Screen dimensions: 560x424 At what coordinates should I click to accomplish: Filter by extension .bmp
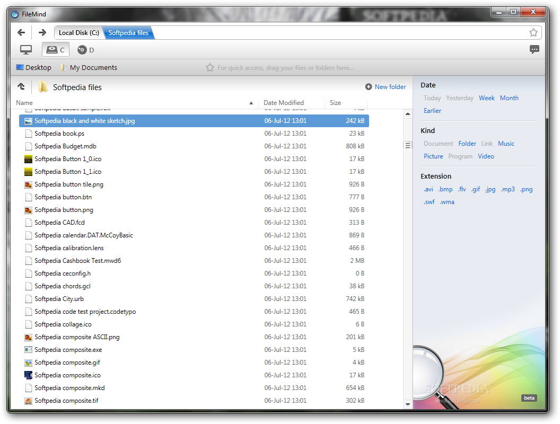click(x=445, y=189)
